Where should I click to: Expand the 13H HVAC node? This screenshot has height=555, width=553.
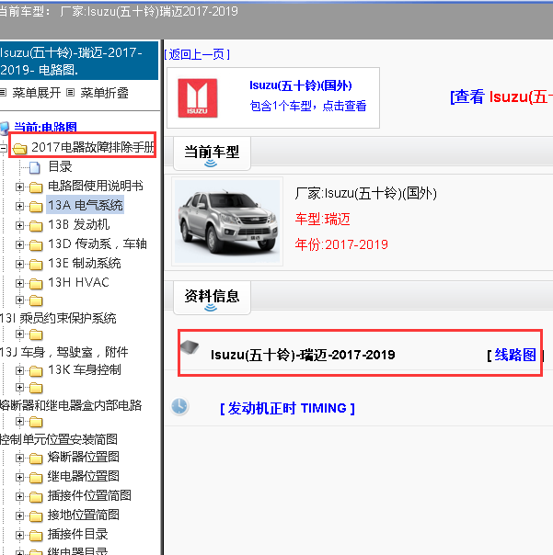19,283
